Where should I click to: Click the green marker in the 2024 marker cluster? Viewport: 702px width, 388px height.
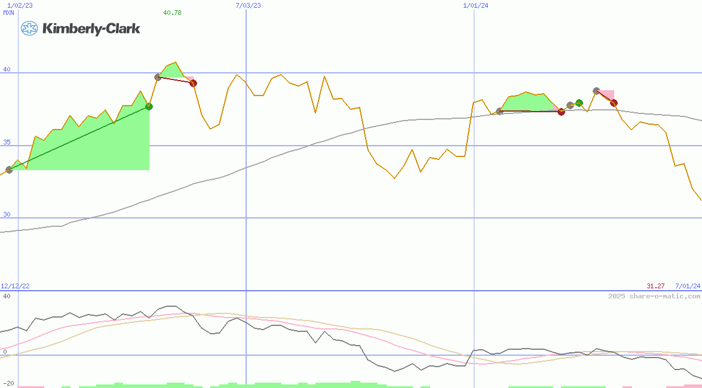(x=579, y=103)
